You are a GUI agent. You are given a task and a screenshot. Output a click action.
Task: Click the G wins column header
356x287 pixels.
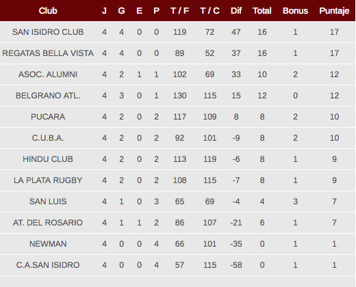point(121,11)
